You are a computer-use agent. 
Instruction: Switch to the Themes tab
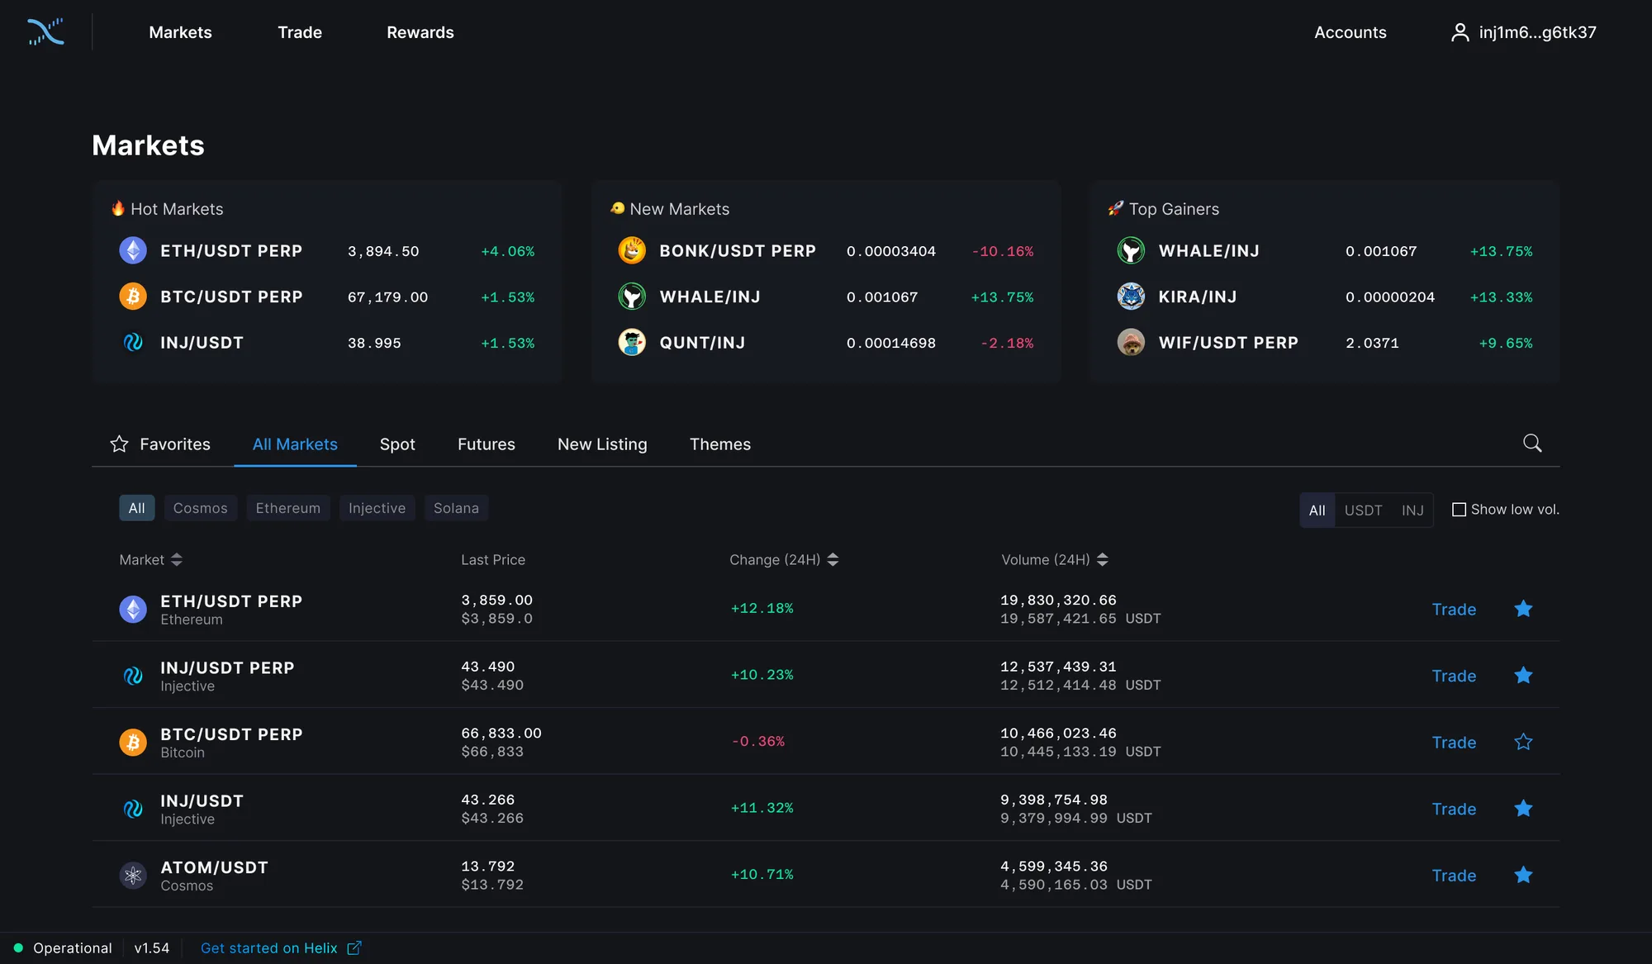pos(720,444)
